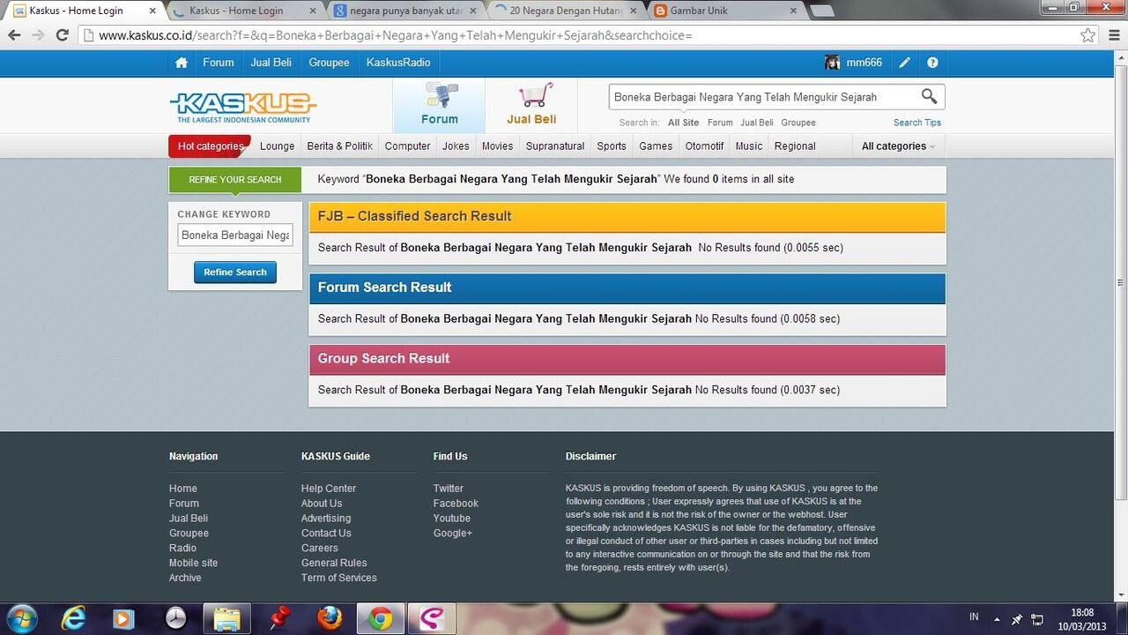Click the network tray icon
Screen dimensions: 1128x635
1037,619
